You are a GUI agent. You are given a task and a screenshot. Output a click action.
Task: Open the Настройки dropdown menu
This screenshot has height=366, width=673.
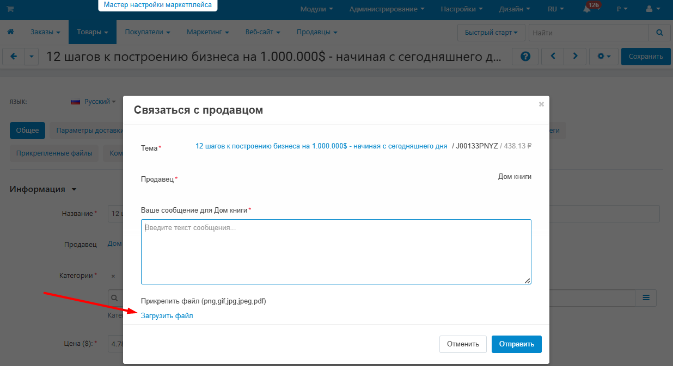(462, 9)
